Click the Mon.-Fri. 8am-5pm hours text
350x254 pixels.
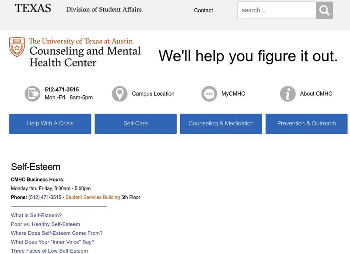[69, 97]
